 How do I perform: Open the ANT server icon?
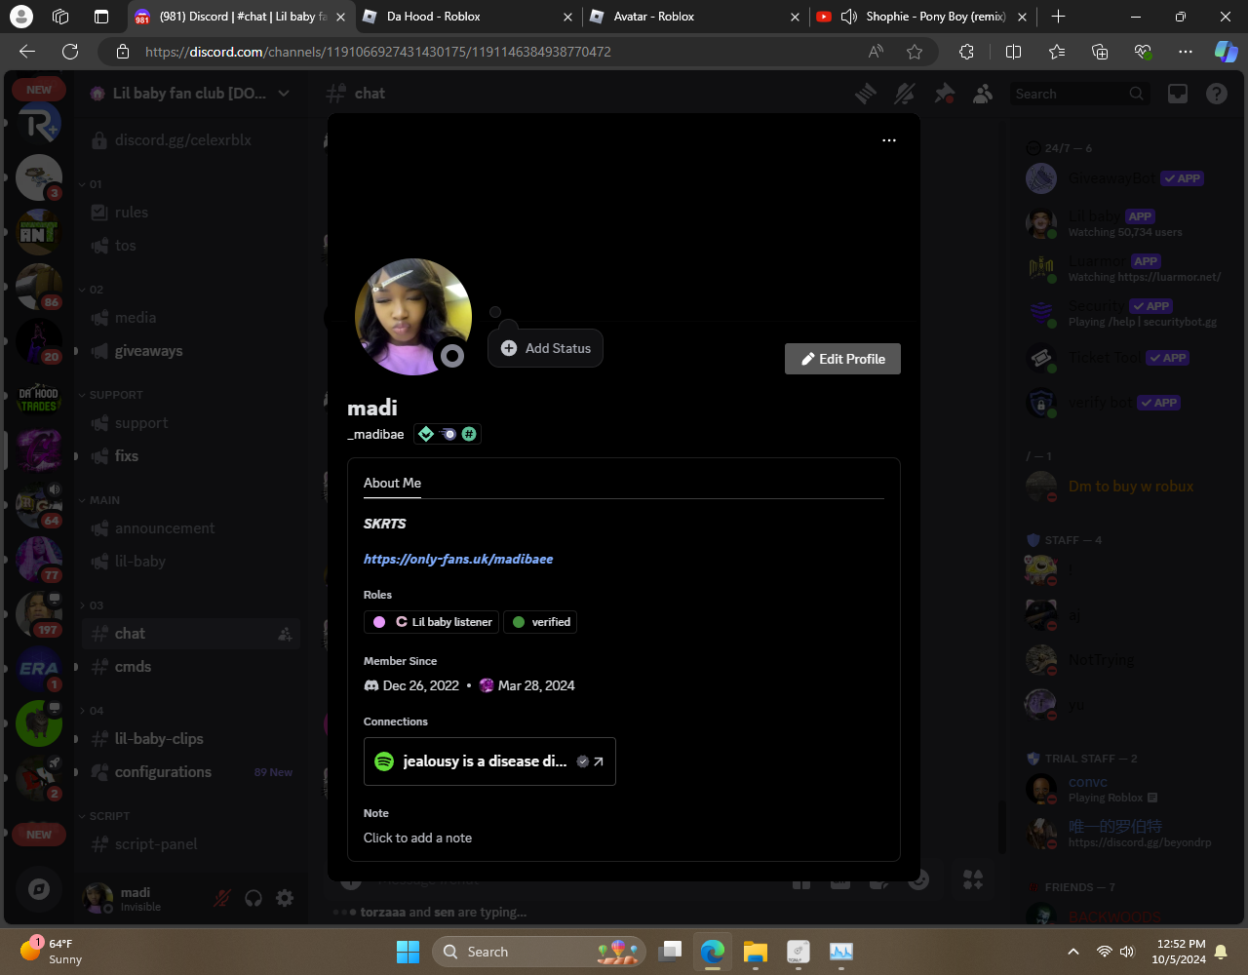39,232
